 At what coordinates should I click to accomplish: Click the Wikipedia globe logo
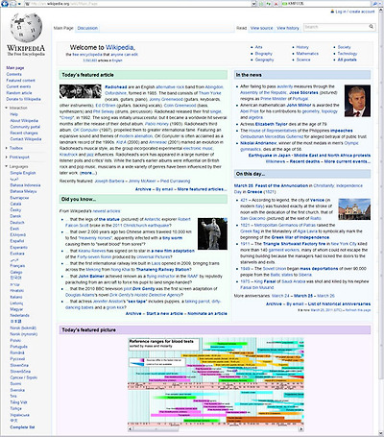pyautogui.click(x=26, y=28)
